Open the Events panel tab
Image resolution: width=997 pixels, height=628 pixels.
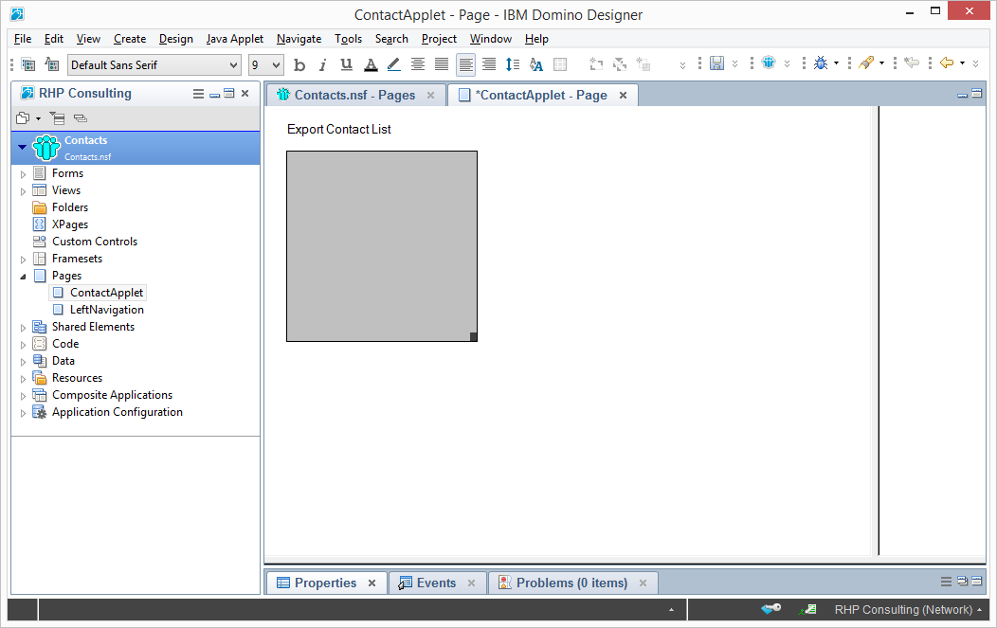(x=436, y=583)
